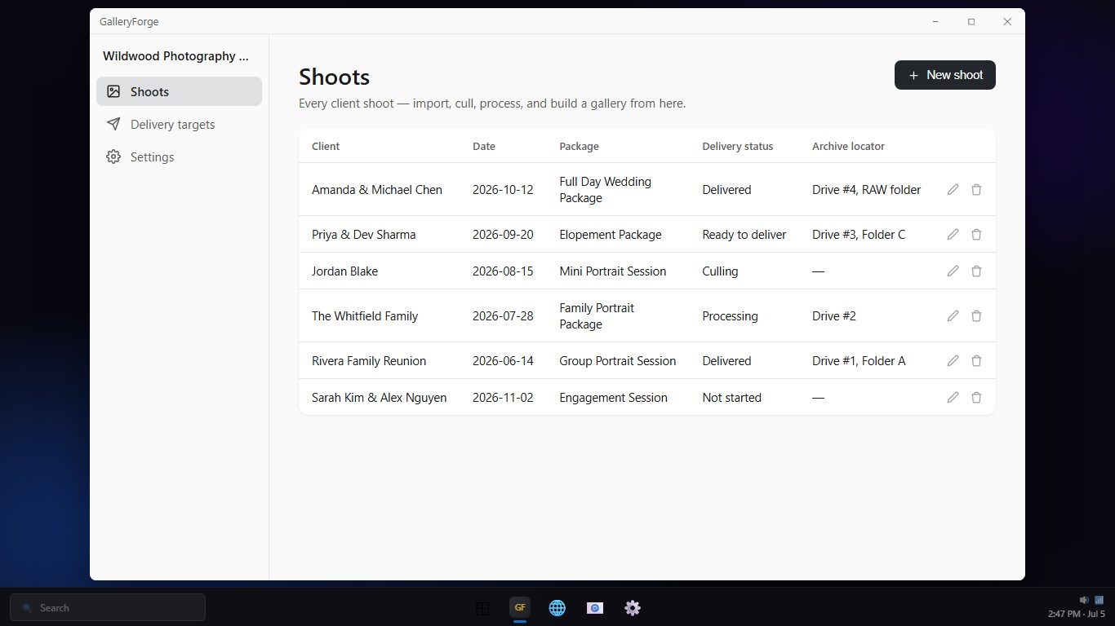Image resolution: width=1115 pixels, height=626 pixels.
Task: Click the date 2026-09-20
Action: 503,234
